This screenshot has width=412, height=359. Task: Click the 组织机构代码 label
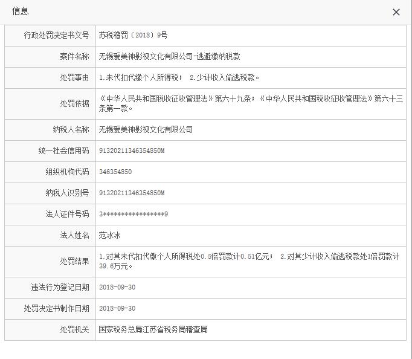pyautogui.click(x=67, y=172)
